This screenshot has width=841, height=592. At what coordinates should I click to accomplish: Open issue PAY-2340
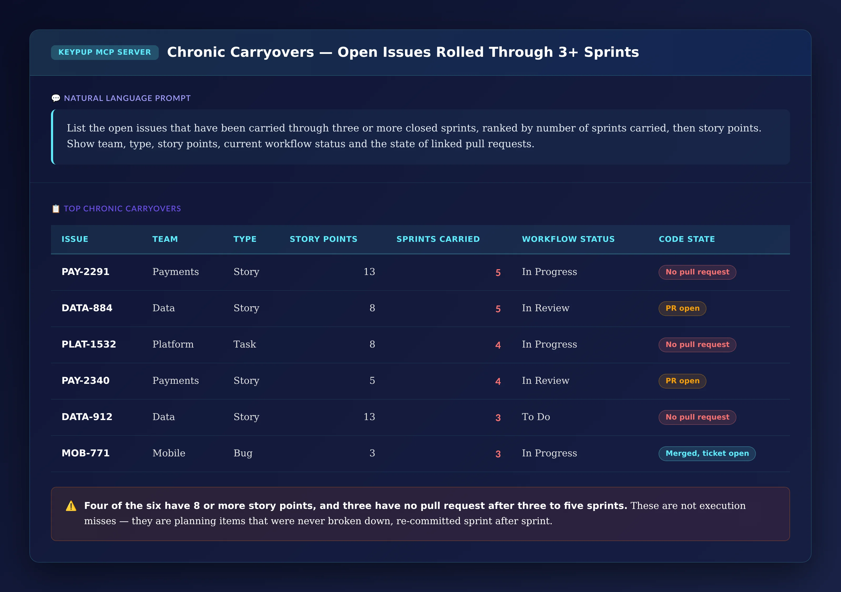[x=86, y=381]
